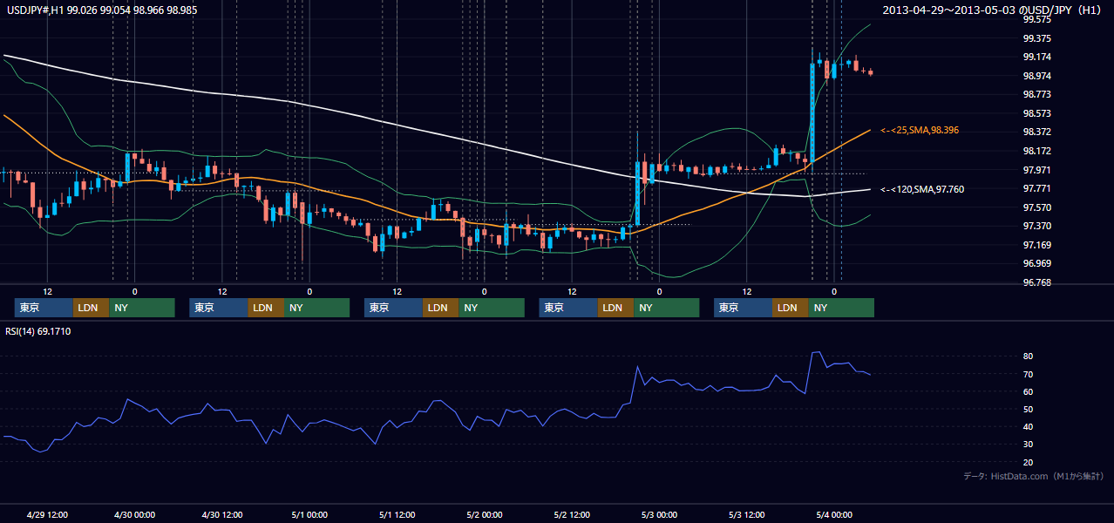Viewport: 1114px width, 523px height.
Task: Click the 5/1 00:00 date label
Action: pyautogui.click(x=309, y=514)
